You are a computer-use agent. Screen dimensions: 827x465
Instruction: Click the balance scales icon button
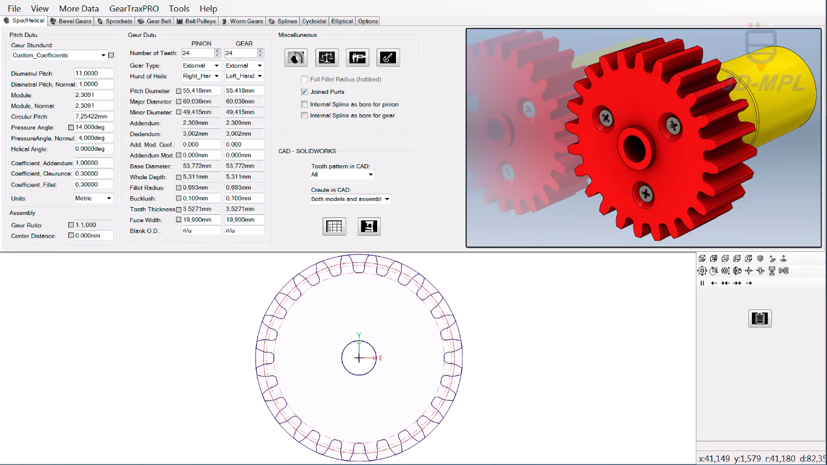pos(327,58)
